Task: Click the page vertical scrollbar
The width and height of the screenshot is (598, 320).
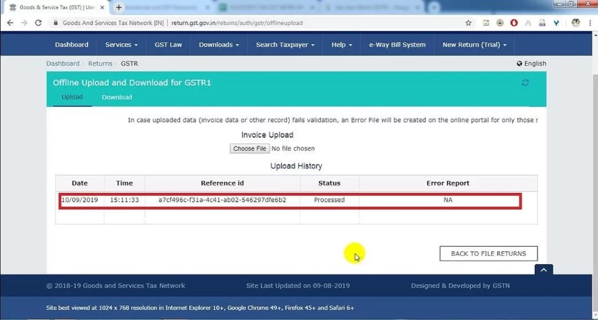Action: click(595, 175)
